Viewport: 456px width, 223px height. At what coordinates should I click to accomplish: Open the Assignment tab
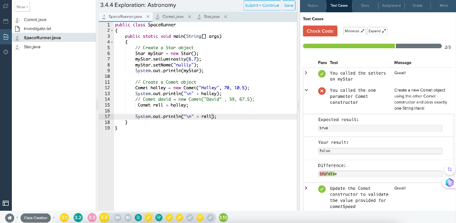391,5
